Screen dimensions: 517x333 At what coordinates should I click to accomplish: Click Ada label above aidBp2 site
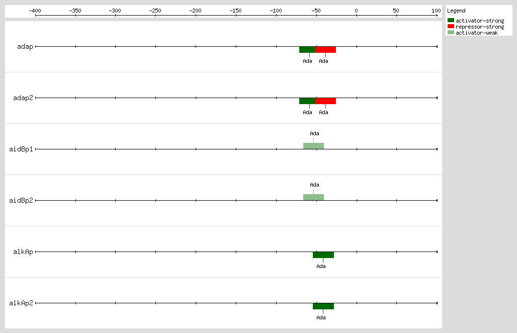coord(314,185)
